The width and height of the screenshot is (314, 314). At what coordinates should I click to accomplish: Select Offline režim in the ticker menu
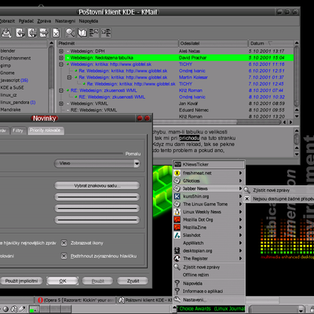click(x=209, y=275)
